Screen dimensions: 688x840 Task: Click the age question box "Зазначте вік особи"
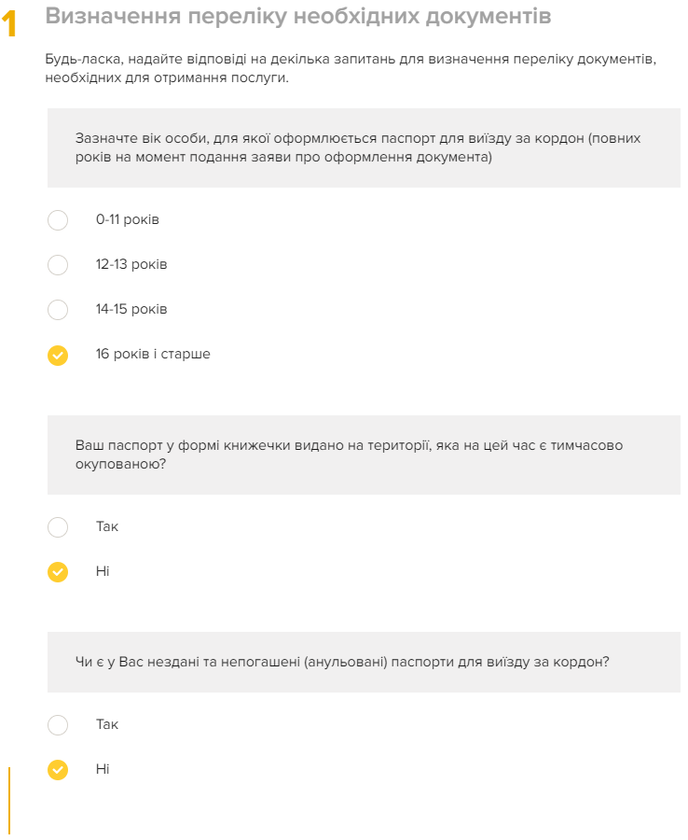[364, 147]
